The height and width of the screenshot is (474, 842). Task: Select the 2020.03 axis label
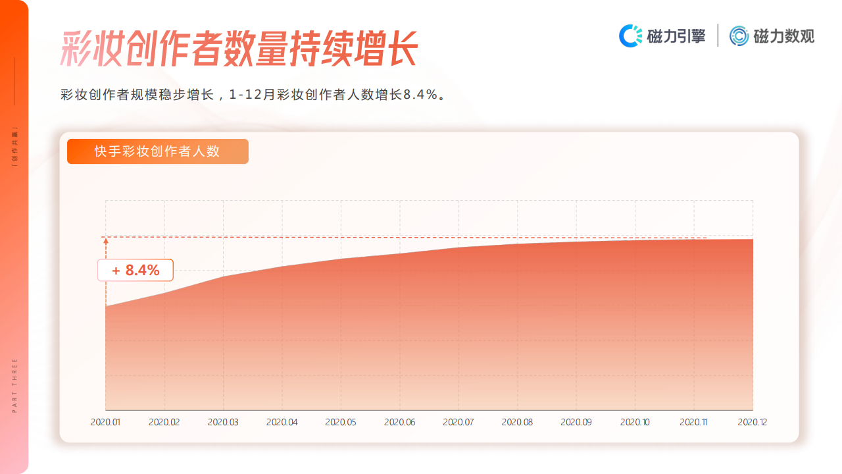[x=223, y=422]
